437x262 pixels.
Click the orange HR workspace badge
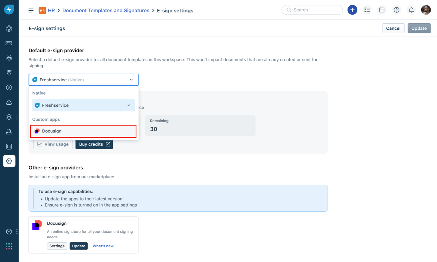pos(42,11)
